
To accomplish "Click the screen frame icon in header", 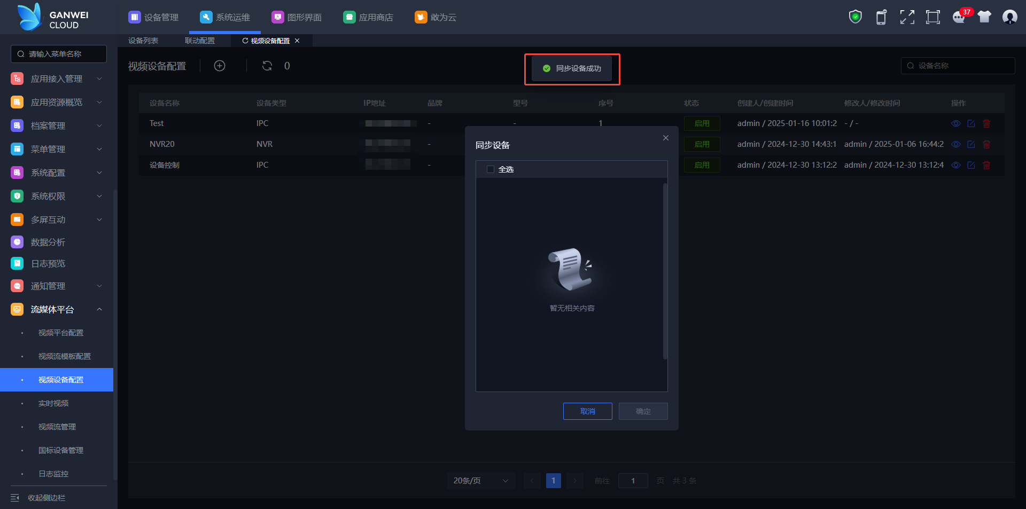I will pyautogui.click(x=933, y=17).
